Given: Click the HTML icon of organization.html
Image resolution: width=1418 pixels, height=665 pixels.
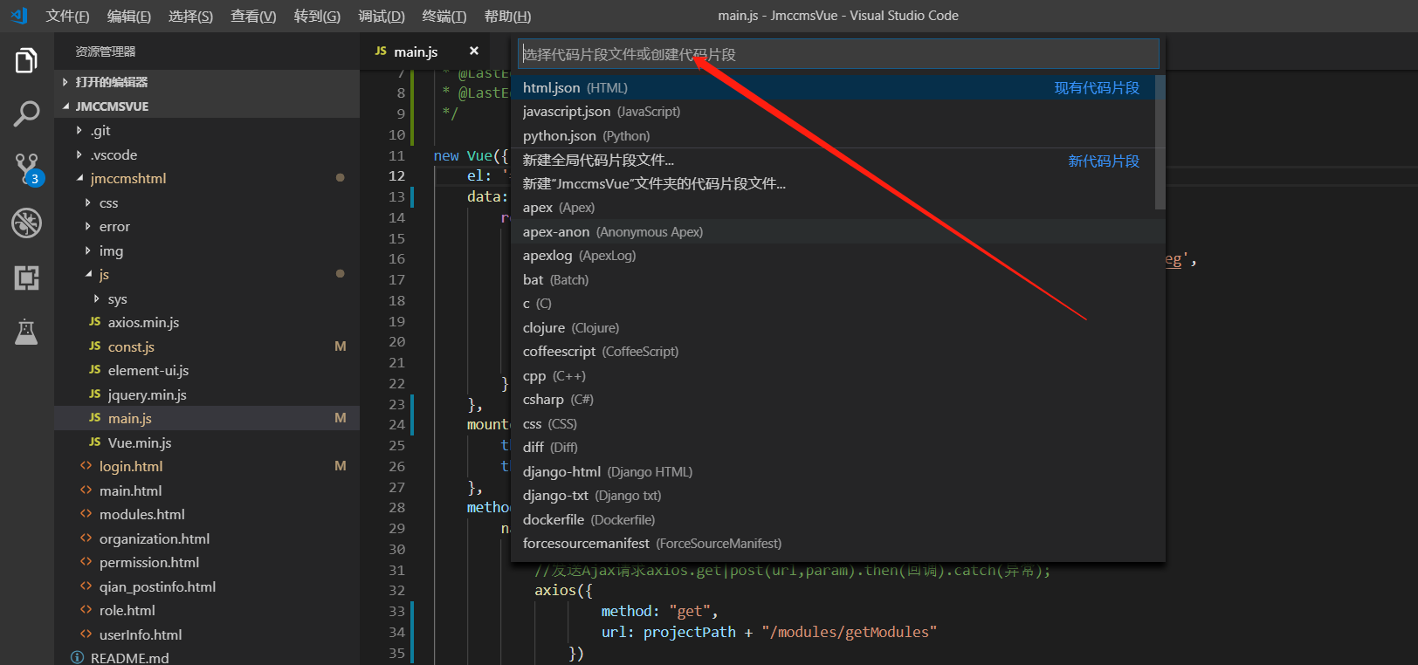Looking at the screenshot, I should click(x=86, y=538).
